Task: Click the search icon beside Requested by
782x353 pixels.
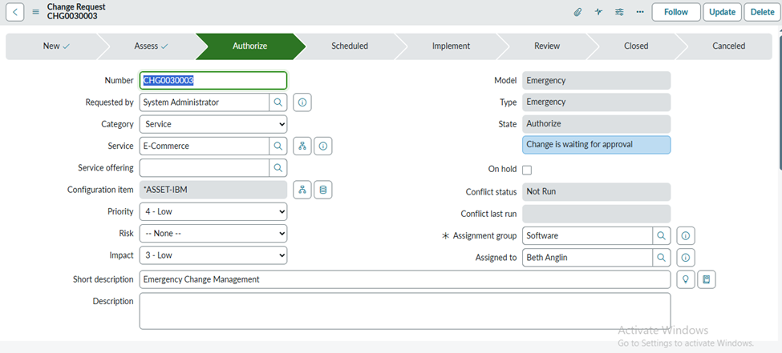Action: [x=278, y=102]
